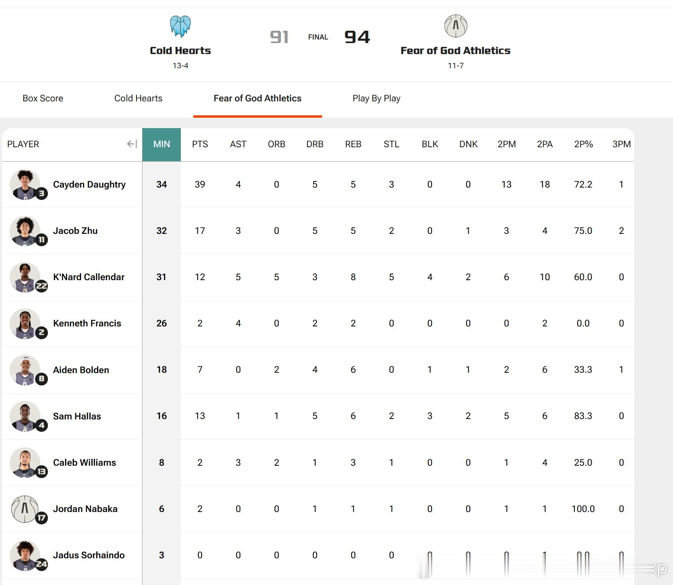Open Caleb Williams's player profile link
Viewport: 673px width, 585px height.
(85, 462)
